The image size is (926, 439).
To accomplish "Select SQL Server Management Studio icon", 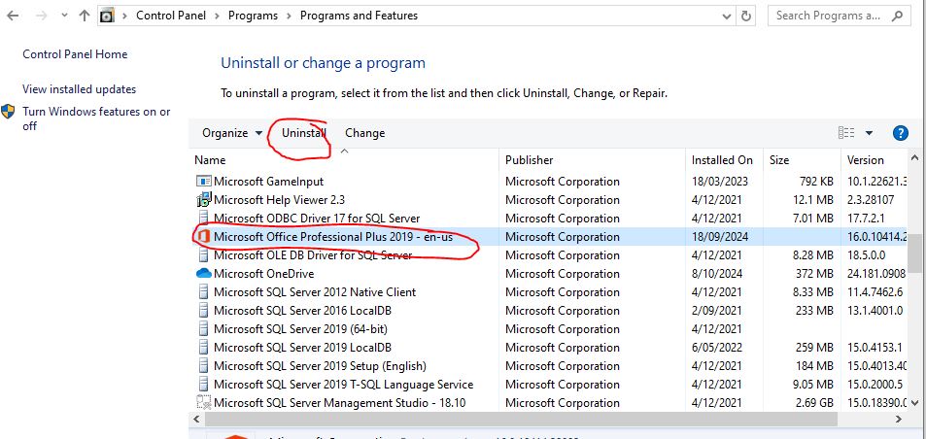I will (x=204, y=402).
